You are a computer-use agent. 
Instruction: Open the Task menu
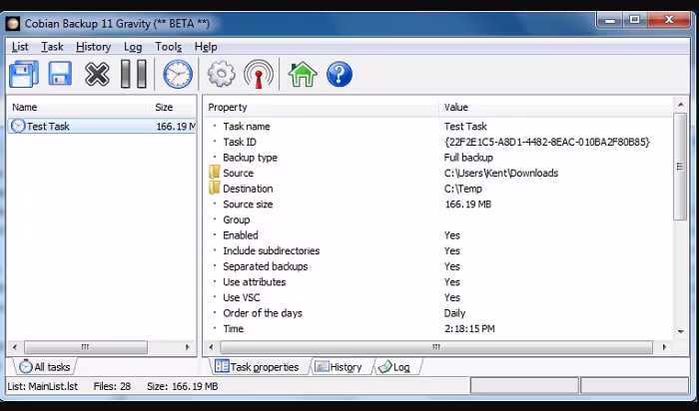click(x=52, y=47)
